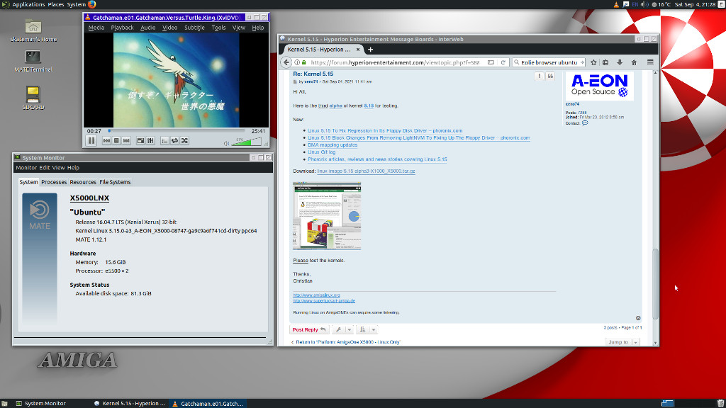
Task: Switch to Resources tab in System Monitor
Action: [83, 182]
